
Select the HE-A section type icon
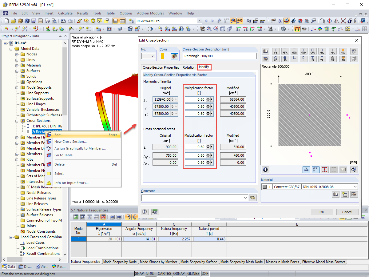click(x=285, y=51)
